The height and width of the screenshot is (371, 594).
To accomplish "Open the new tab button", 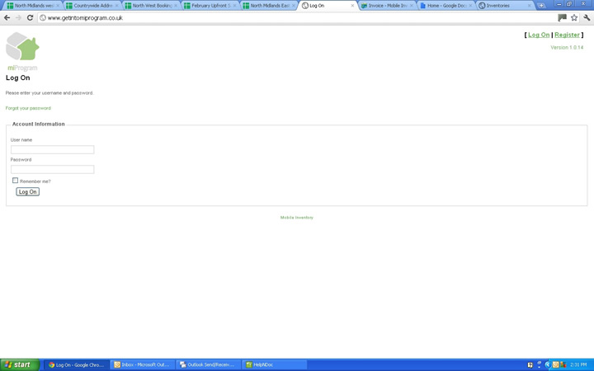I will (x=542, y=6).
